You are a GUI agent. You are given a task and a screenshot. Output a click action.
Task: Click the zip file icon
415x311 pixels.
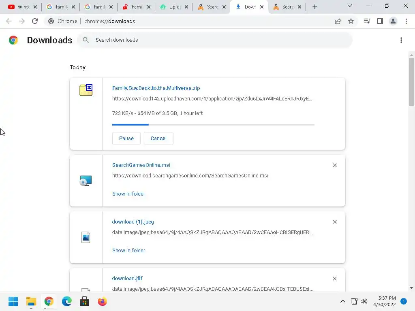[x=86, y=90]
